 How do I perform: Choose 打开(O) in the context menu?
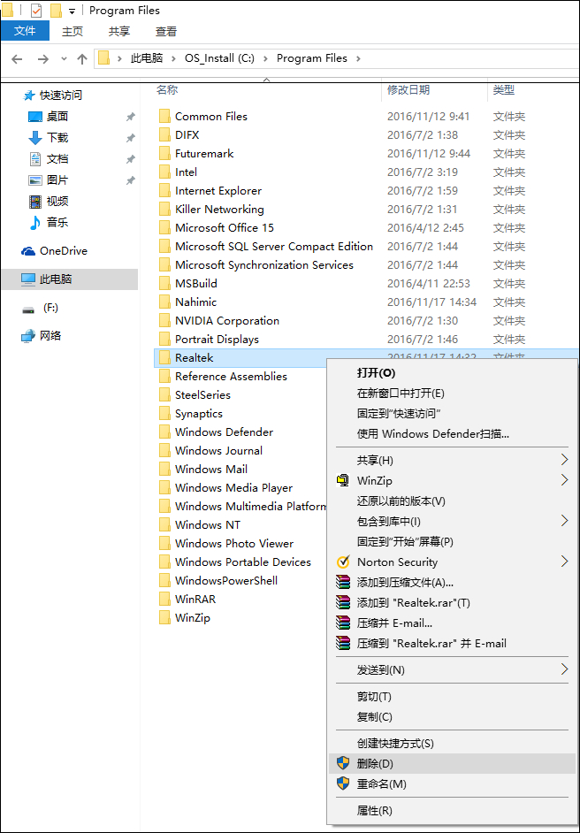(x=452, y=373)
